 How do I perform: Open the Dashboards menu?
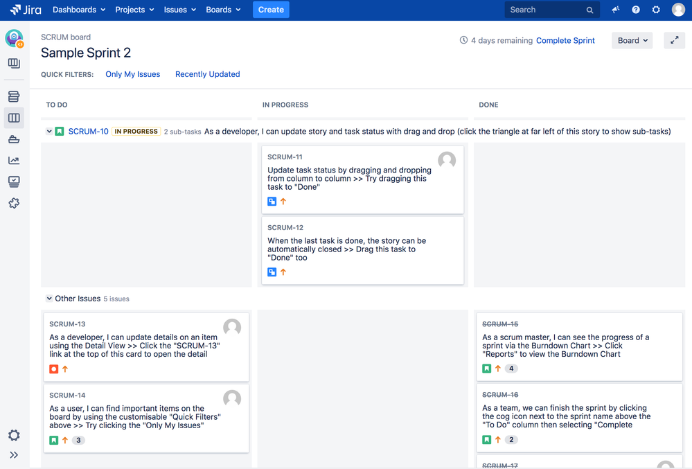79,10
